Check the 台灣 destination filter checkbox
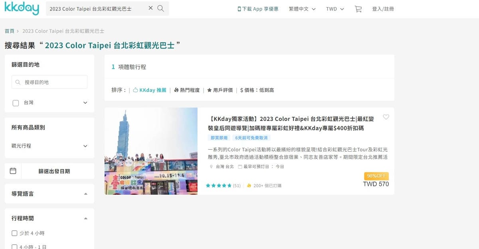Screen dimensions: 479x249 pyautogui.click(x=16, y=103)
